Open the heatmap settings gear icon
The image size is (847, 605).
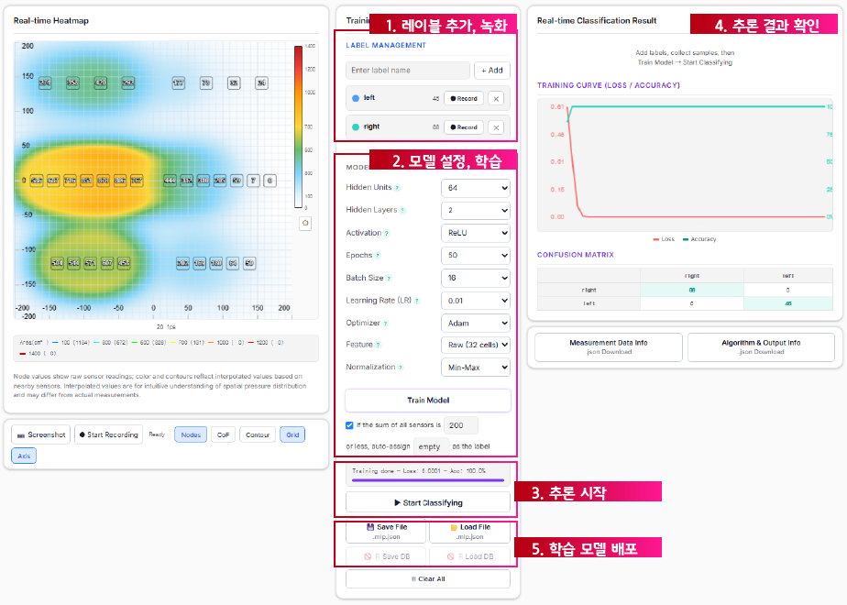point(305,223)
